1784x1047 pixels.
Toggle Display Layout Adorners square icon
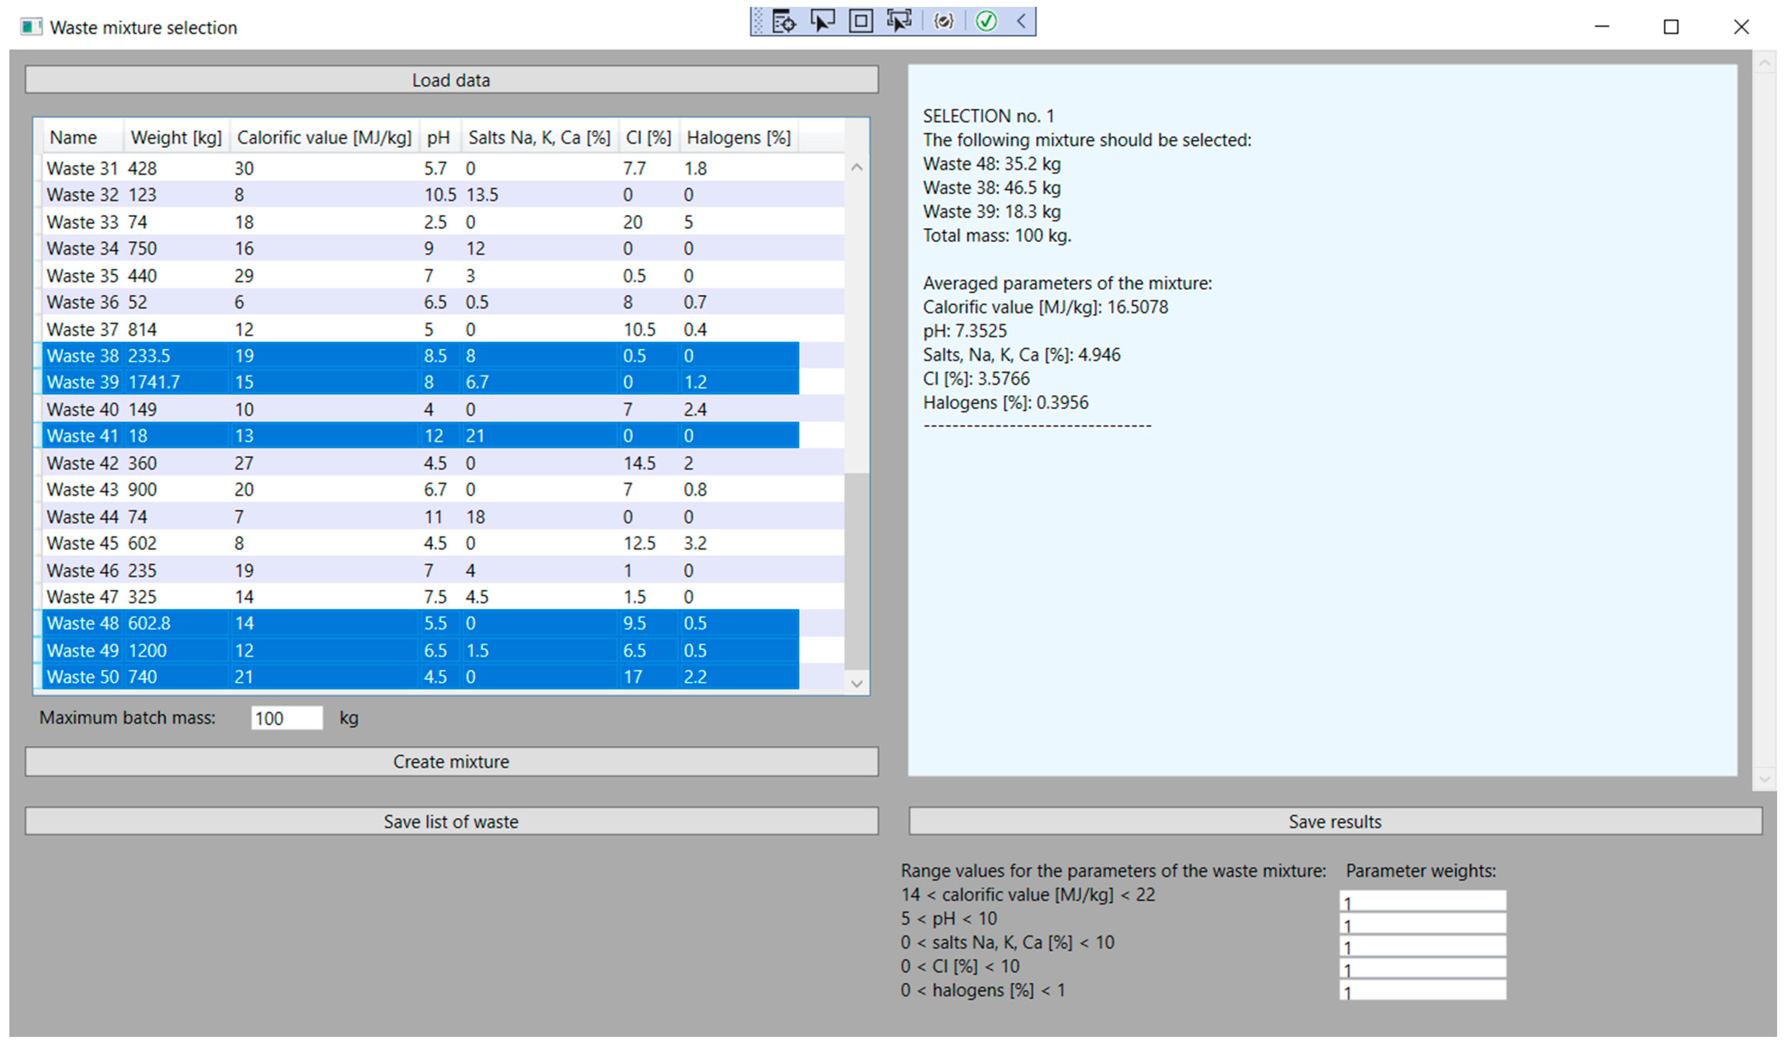click(x=860, y=21)
